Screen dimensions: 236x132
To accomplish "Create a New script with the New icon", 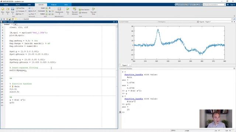I will 3,9.
